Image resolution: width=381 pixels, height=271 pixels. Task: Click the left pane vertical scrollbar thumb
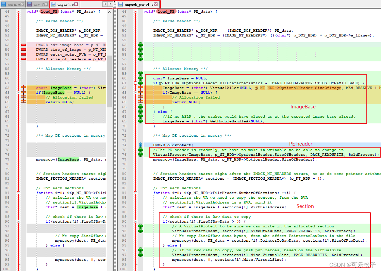109,81
